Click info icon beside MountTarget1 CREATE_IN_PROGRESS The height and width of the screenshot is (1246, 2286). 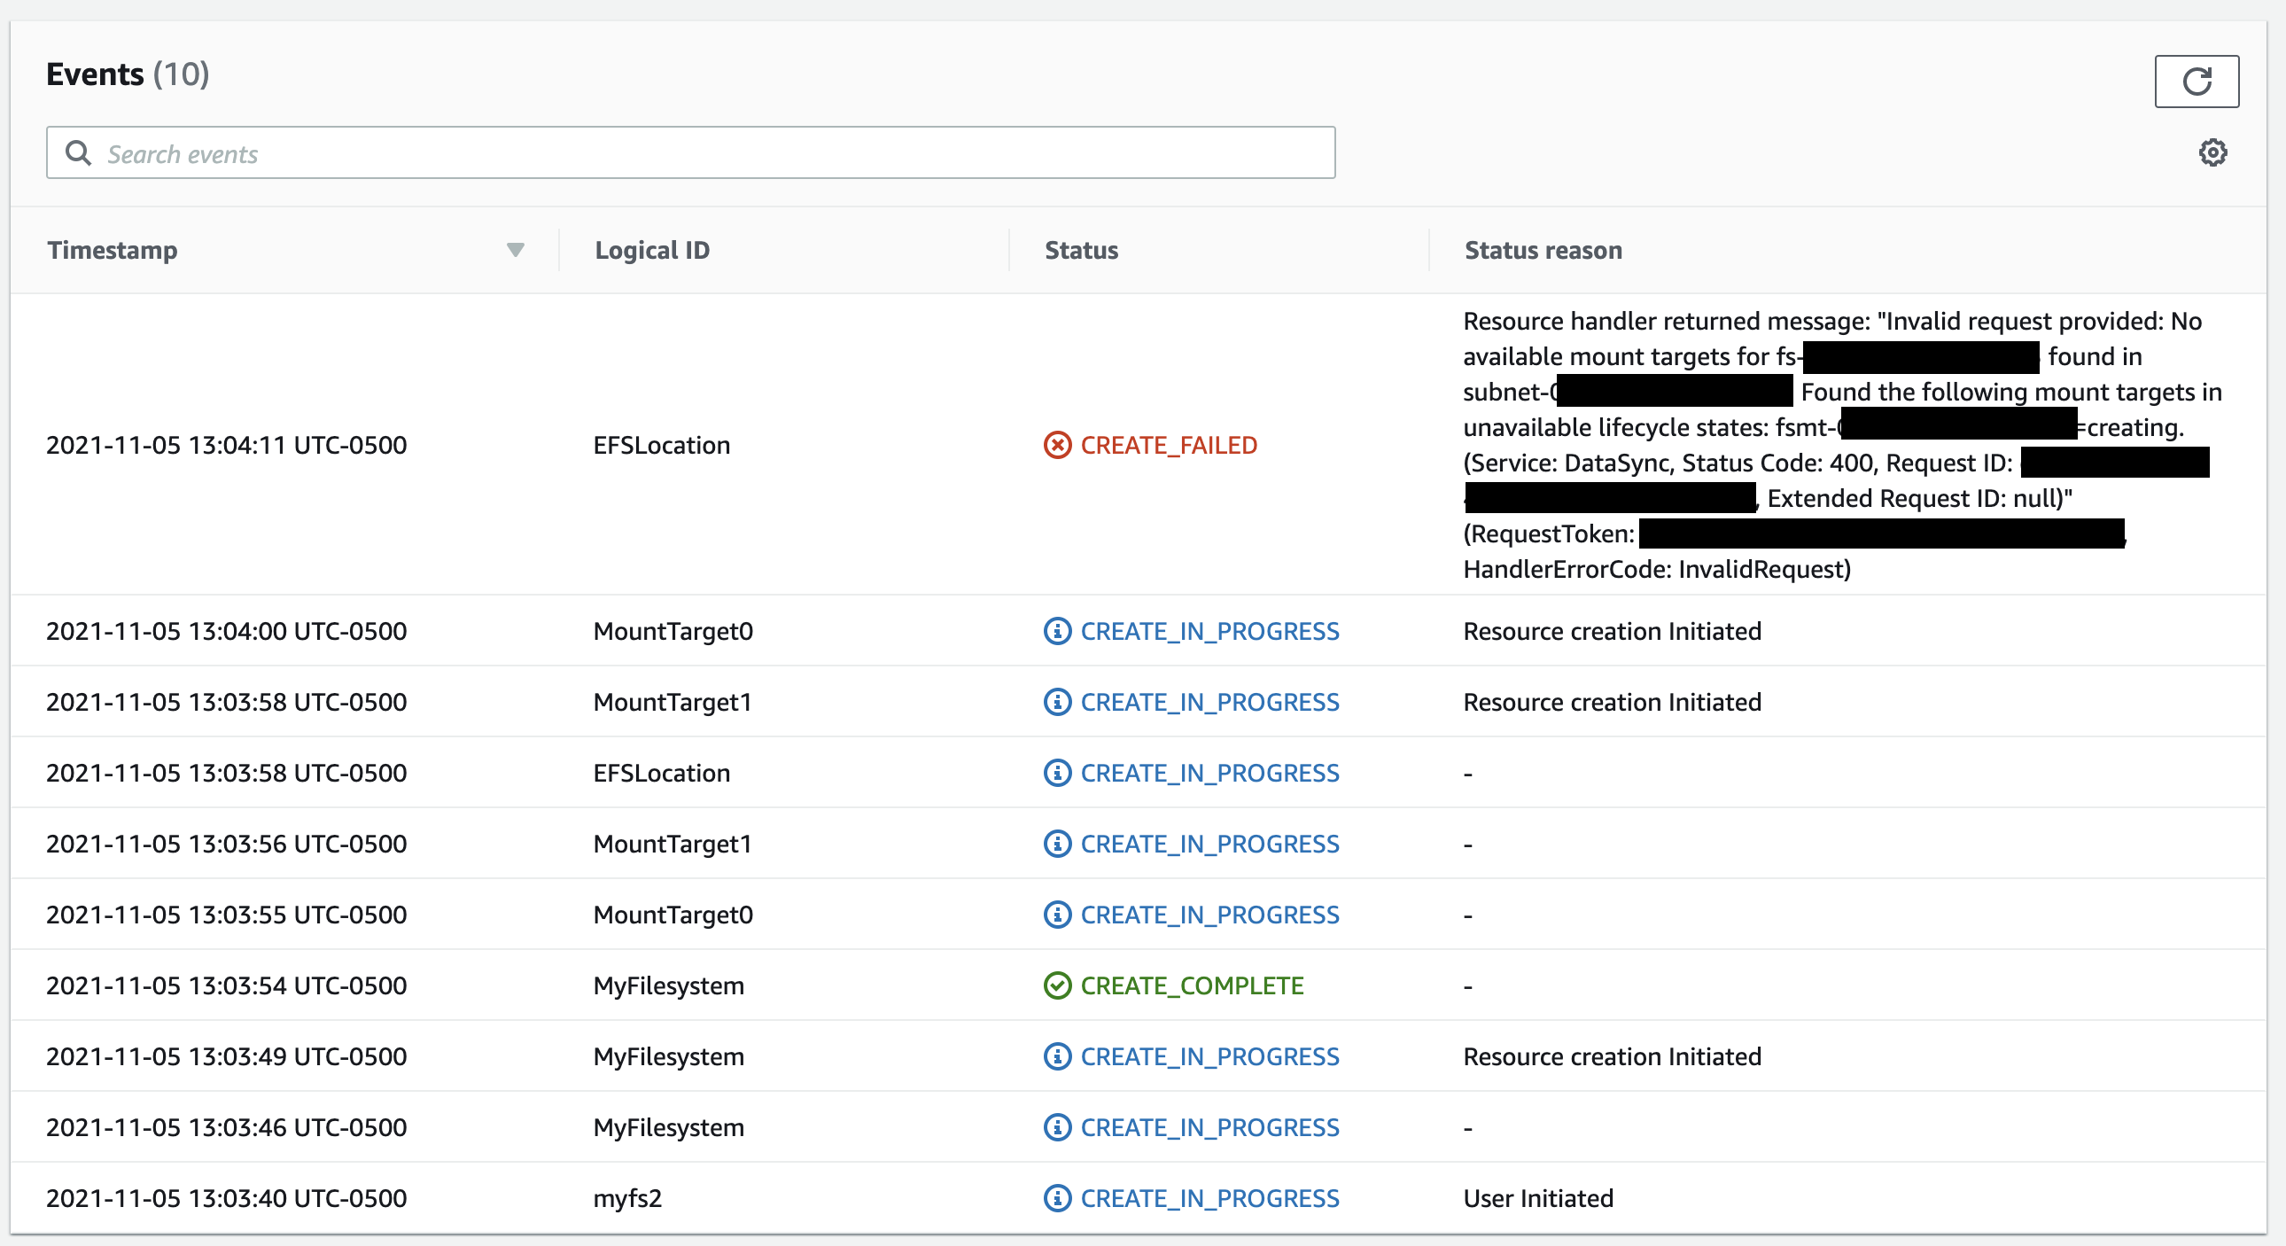pyautogui.click(x=1058, y=702)
